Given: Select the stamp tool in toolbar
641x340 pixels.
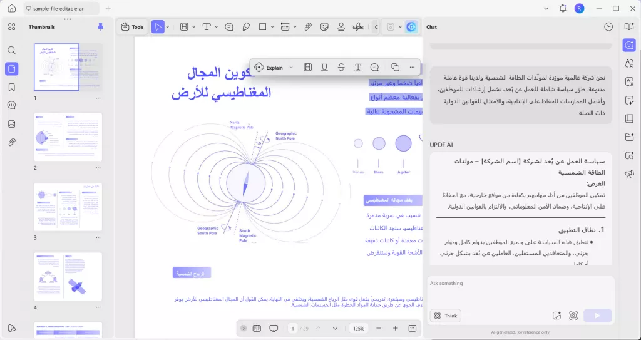Looking at the screenshot, I should pos(341,27).
